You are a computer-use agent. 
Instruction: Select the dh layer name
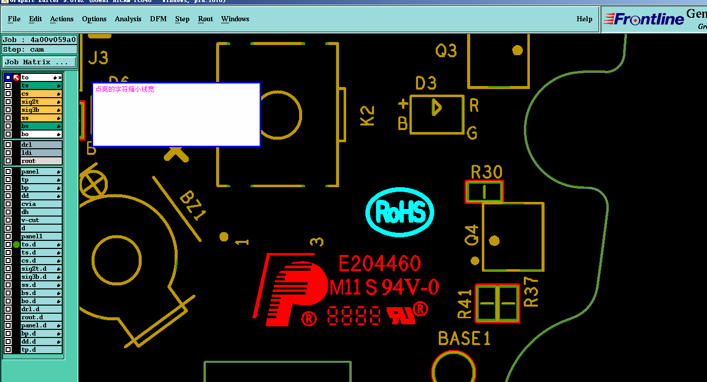pos(41,212)
